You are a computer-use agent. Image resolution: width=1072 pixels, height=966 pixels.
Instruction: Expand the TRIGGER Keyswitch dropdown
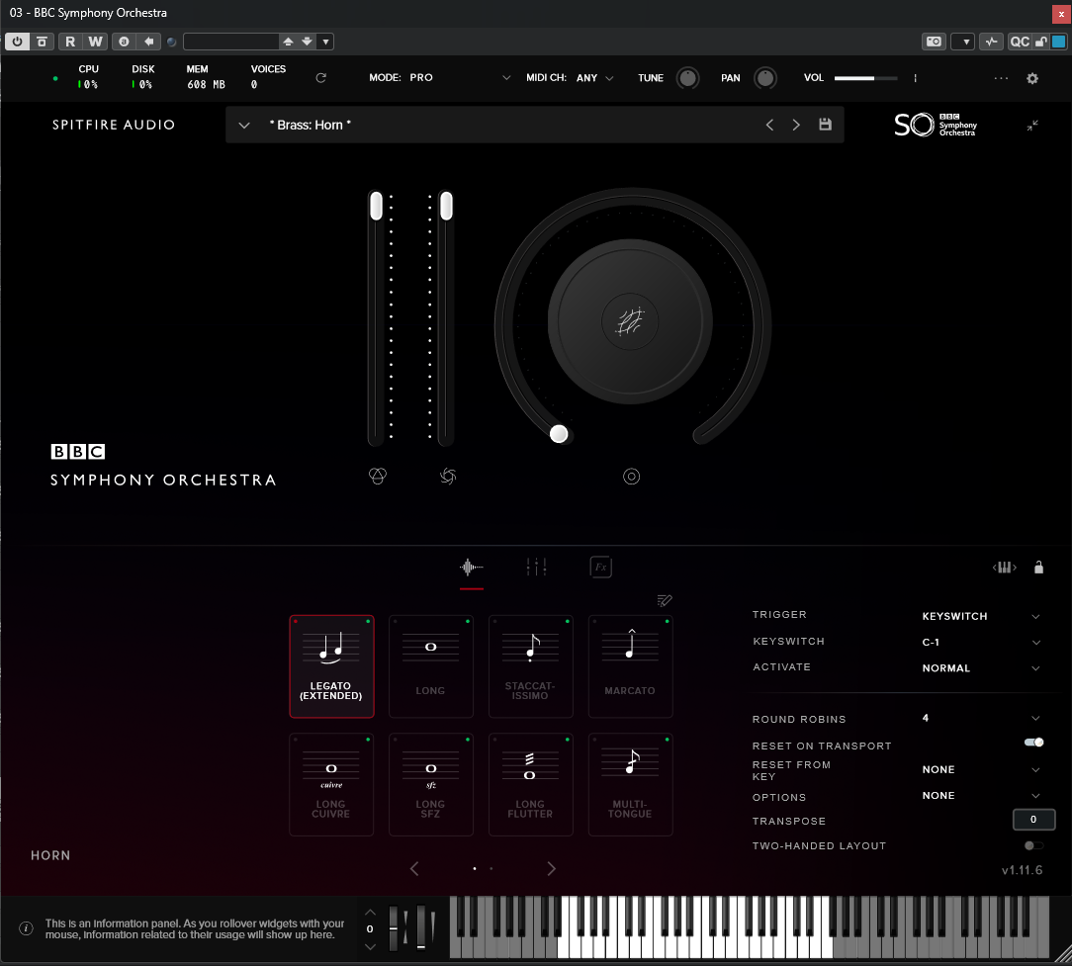click(x=1035, y=616)
